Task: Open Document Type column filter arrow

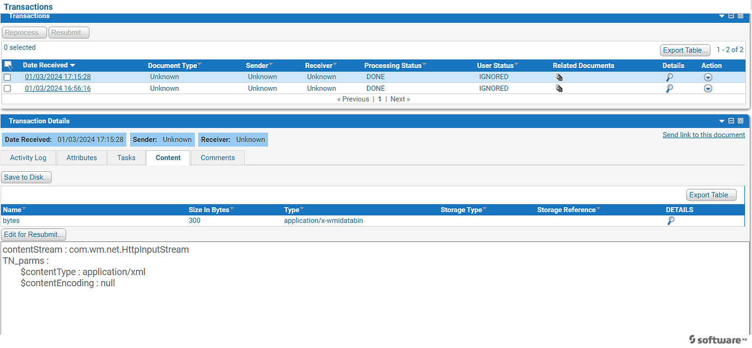Action: [x=199, y=65]
